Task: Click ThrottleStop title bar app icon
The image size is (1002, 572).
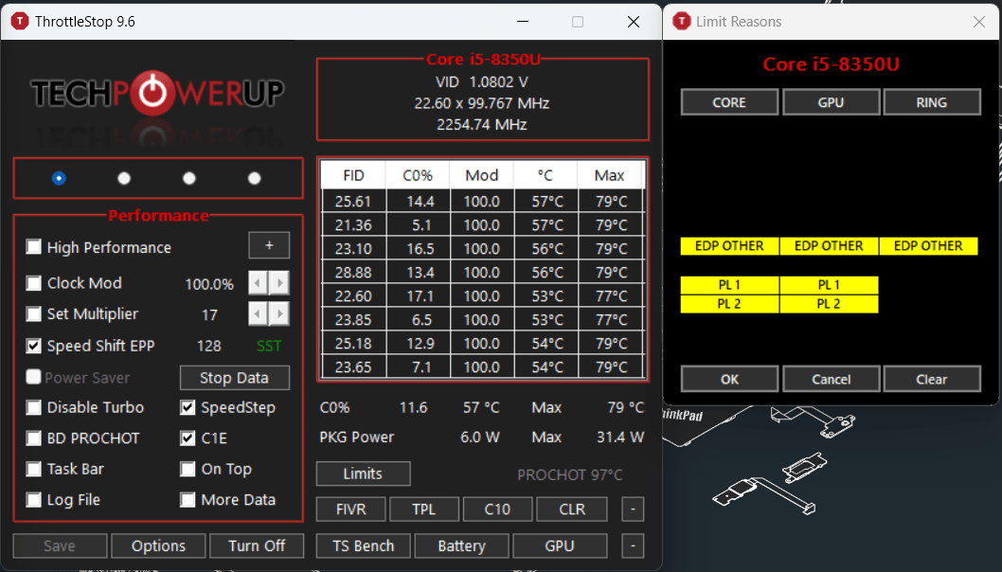Action: coord(19,21)
